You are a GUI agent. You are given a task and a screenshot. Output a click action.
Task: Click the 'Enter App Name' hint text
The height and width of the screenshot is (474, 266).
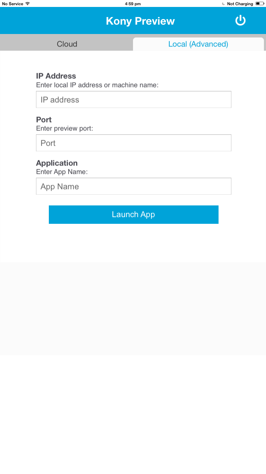click(62, 172)
